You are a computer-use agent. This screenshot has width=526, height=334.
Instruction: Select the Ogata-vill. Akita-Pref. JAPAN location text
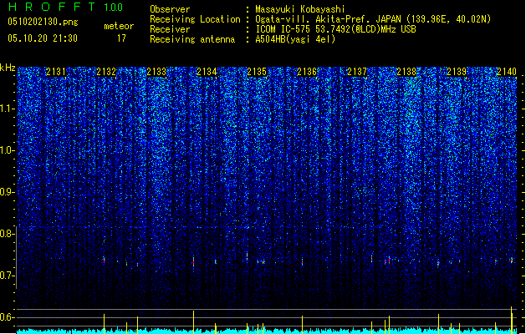coord(373,19)
